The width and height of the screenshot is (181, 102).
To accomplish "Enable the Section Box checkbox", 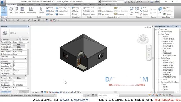I will (14, 73).
